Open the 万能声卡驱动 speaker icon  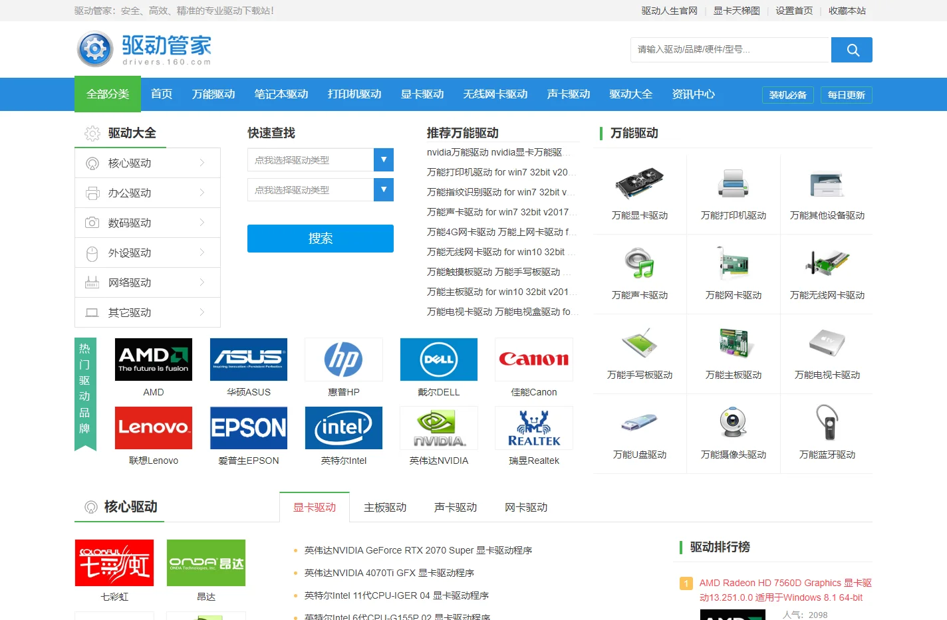(x=640, y=263)
